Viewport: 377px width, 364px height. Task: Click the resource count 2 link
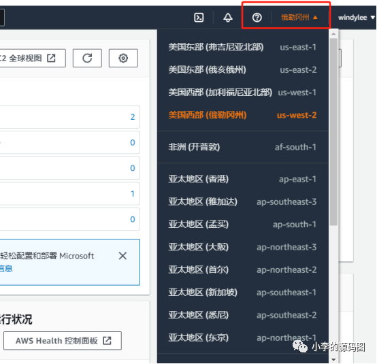tap(133, 117)
